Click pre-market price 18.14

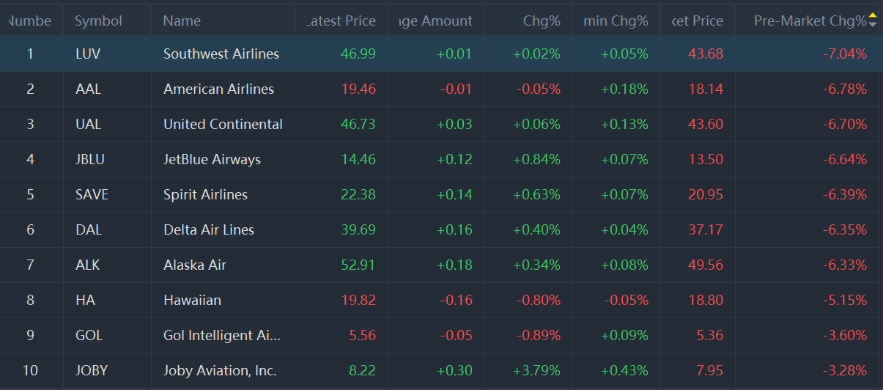pyautogui.click(x=706, y=89)
